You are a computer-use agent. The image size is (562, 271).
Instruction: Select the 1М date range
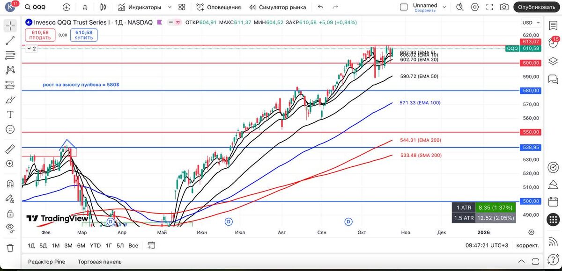56,245
